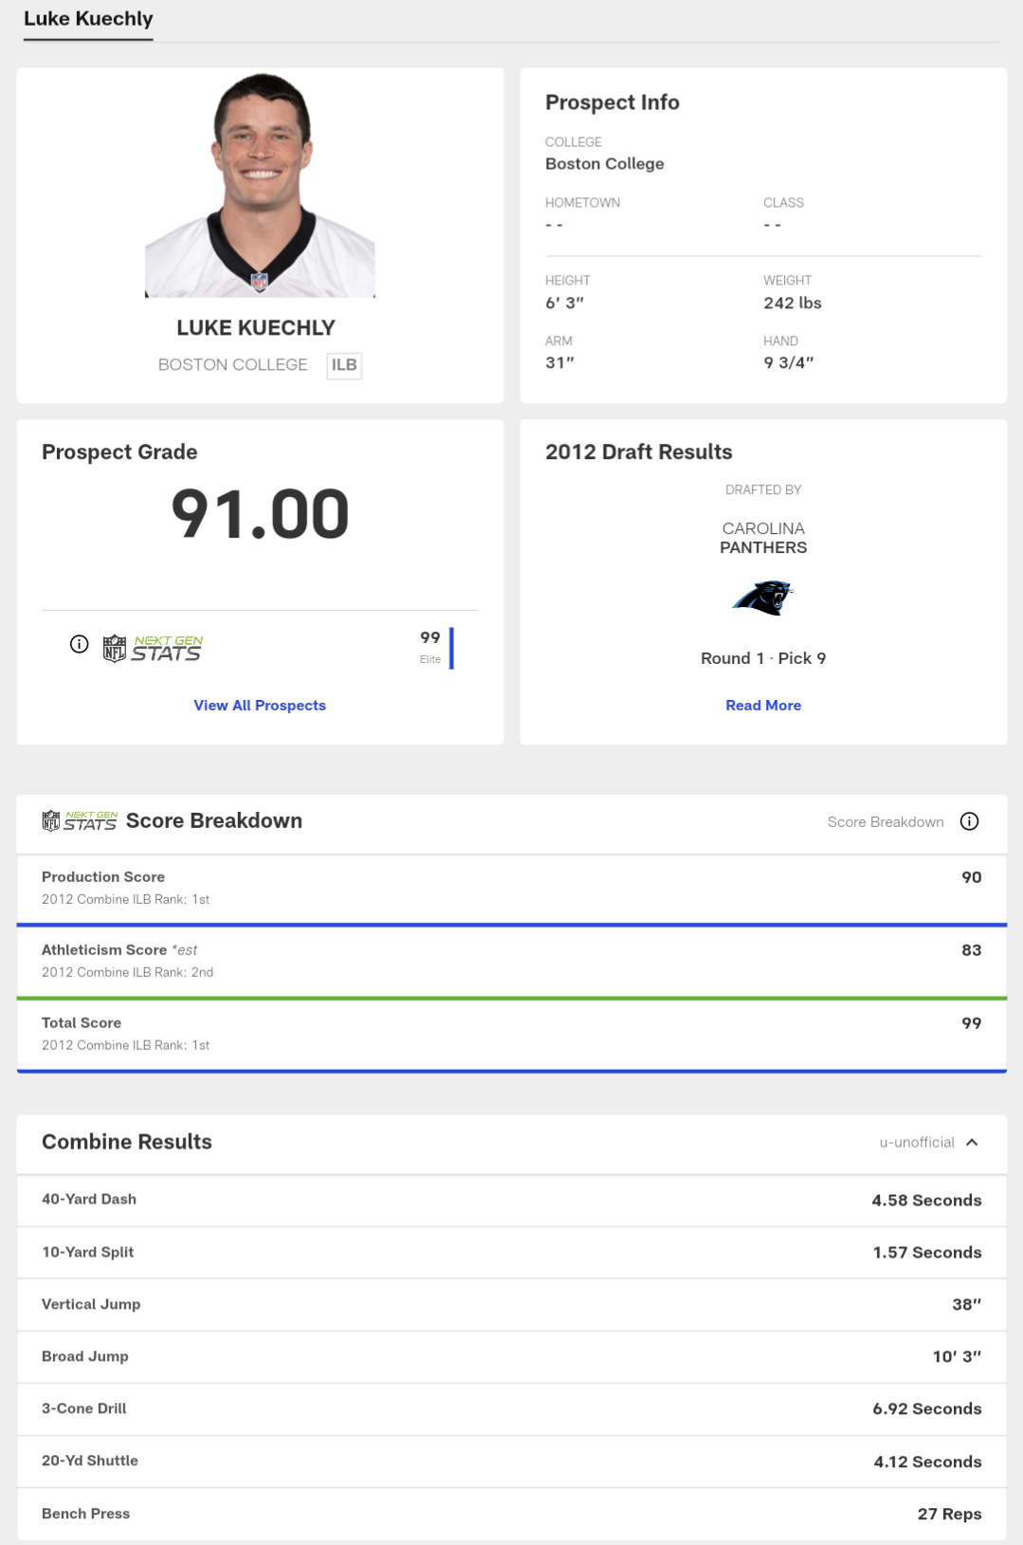Select Athleticism Score row
The image size is (1023, 1545).
[x=512, y=961]
